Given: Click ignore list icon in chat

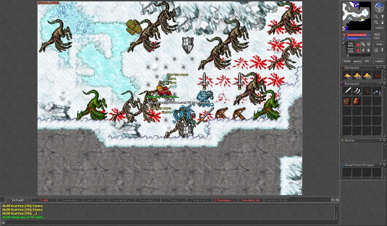Looking at the screenshot, I should pyautogui.click(x=337, y=200).
